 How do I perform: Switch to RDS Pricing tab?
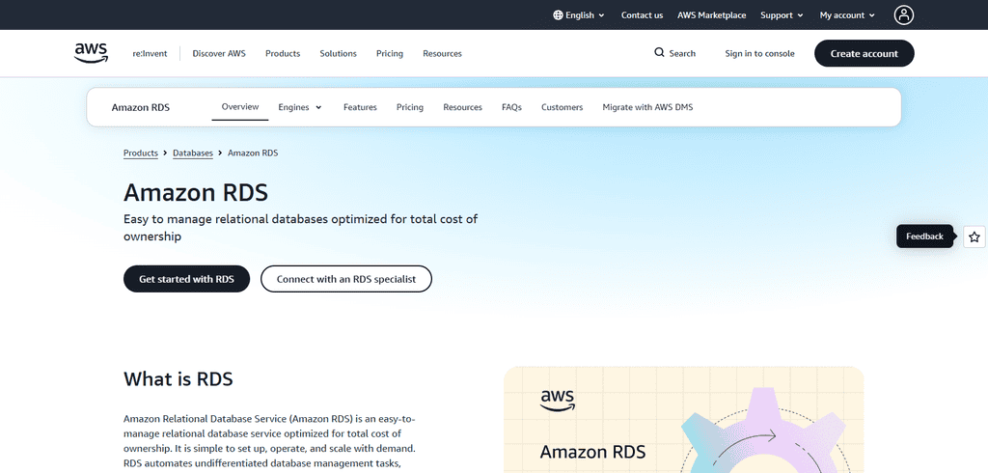coord(409,107)
